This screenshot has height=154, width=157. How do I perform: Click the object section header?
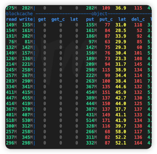(x=99, y=14)
